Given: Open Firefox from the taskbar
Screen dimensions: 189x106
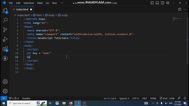Looking at the screenshot, I should pos(71,103).
